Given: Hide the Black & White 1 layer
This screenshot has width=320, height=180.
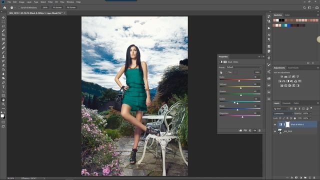Looking at the screenshot, I should coord(274,124).
